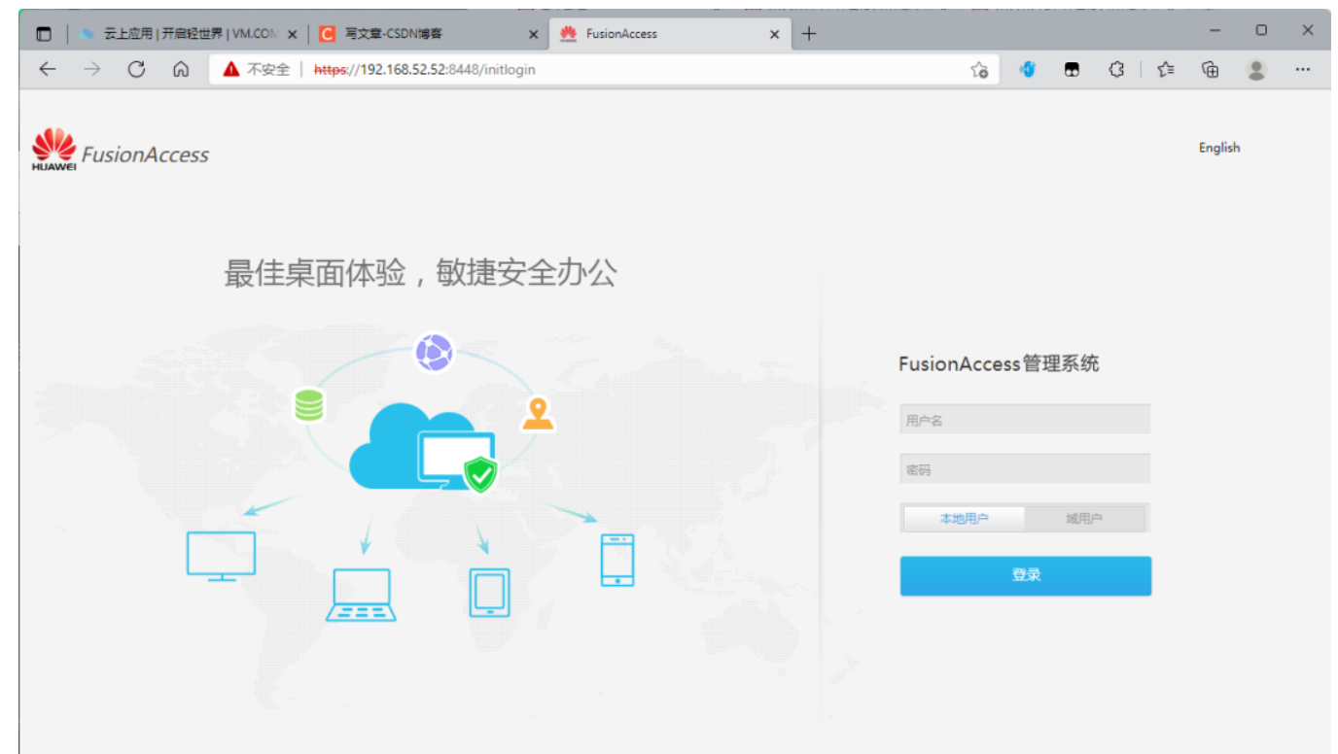
Task: Click the 不安全 security label
Action: pos(268,69)
